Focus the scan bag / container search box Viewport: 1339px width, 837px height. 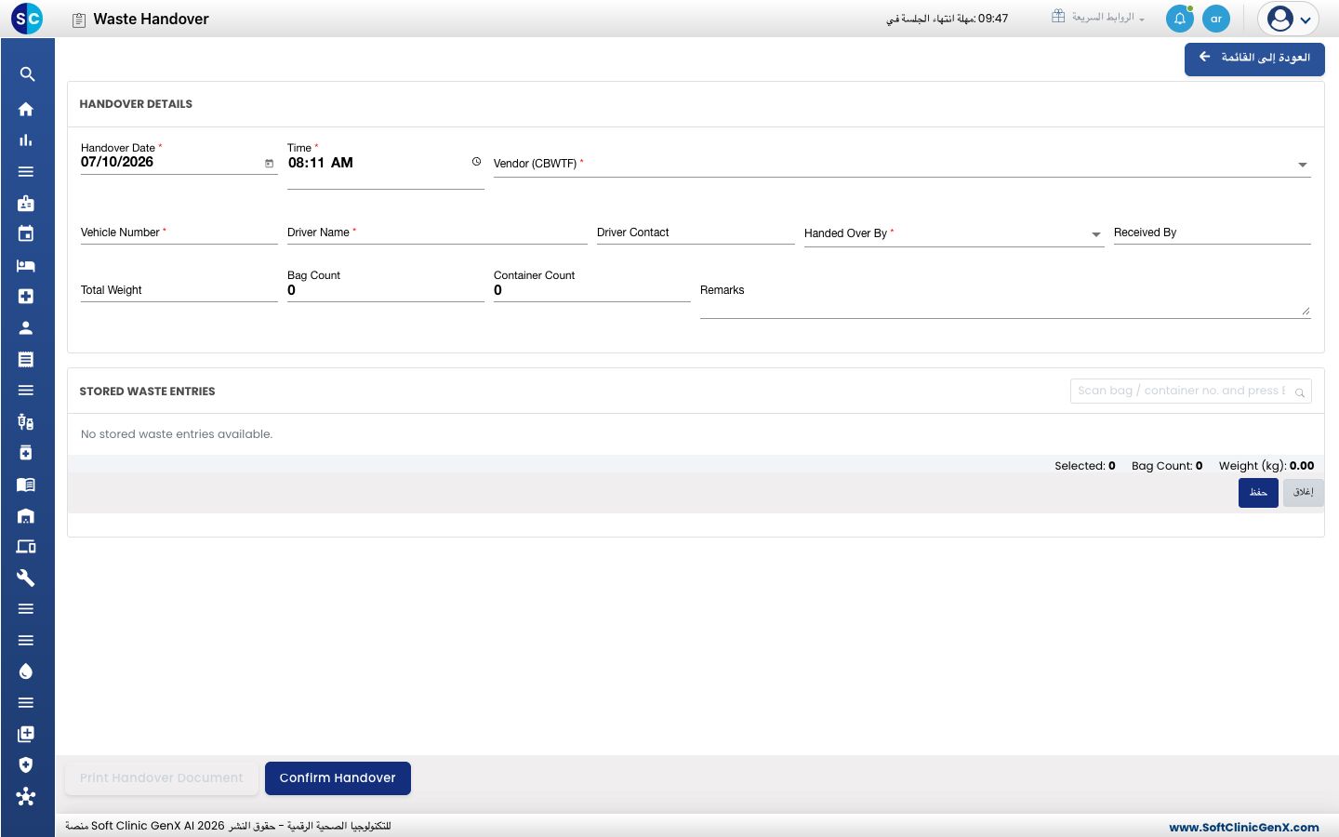pyautogui.click(x=1190, y=392)
